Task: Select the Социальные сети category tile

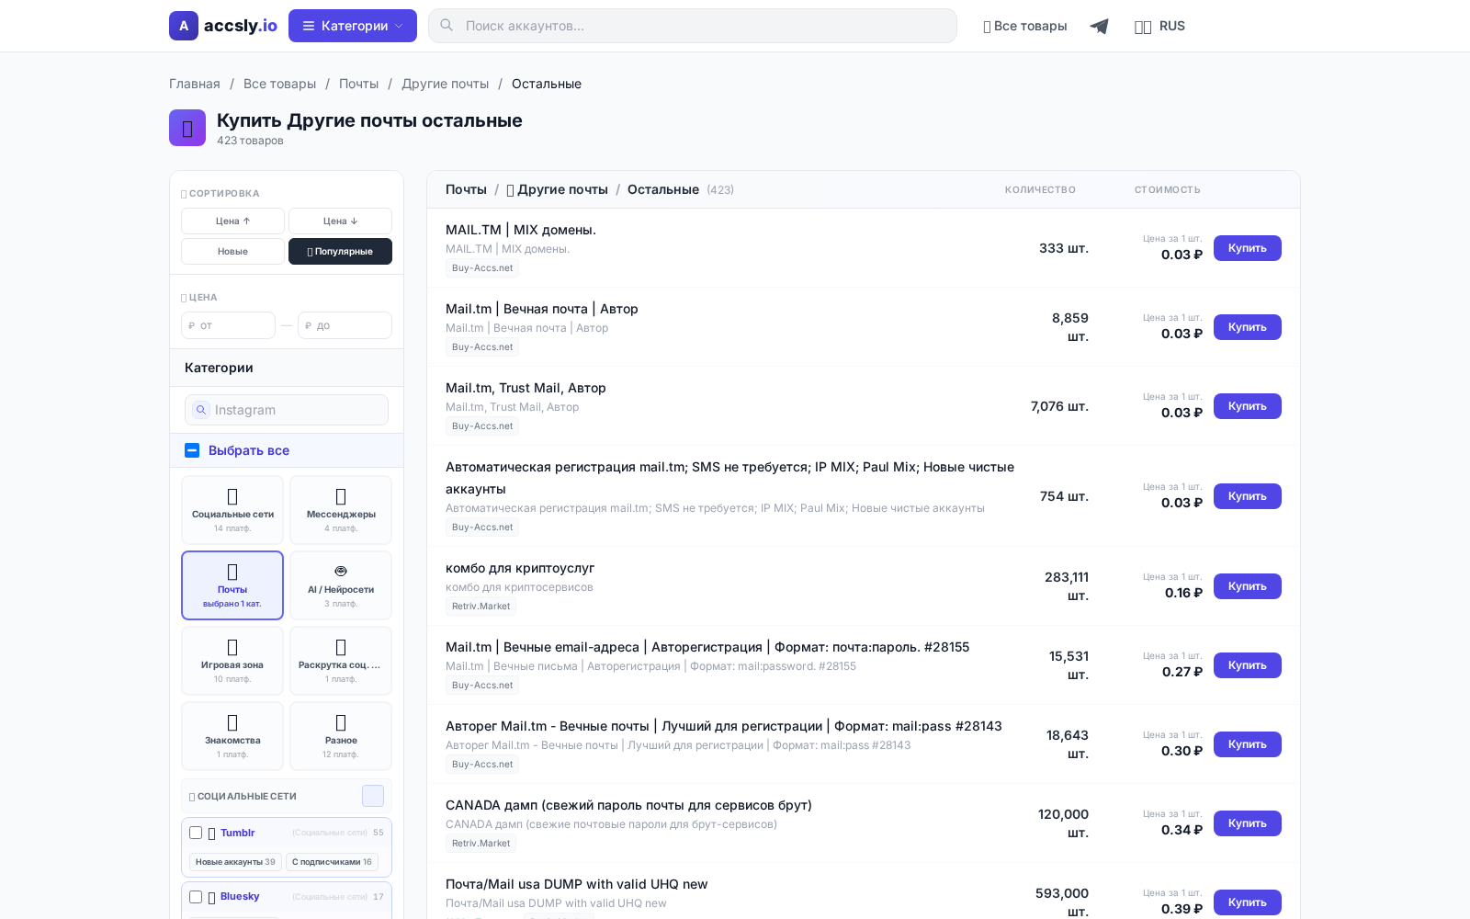Action: pos(232,510)
